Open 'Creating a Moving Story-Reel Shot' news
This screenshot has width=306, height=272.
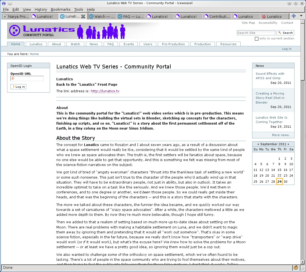(270, 98)
